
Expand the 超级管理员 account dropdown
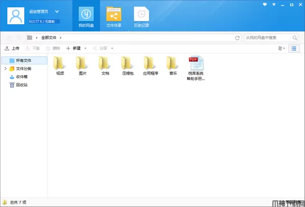click(x=56, y=10)
